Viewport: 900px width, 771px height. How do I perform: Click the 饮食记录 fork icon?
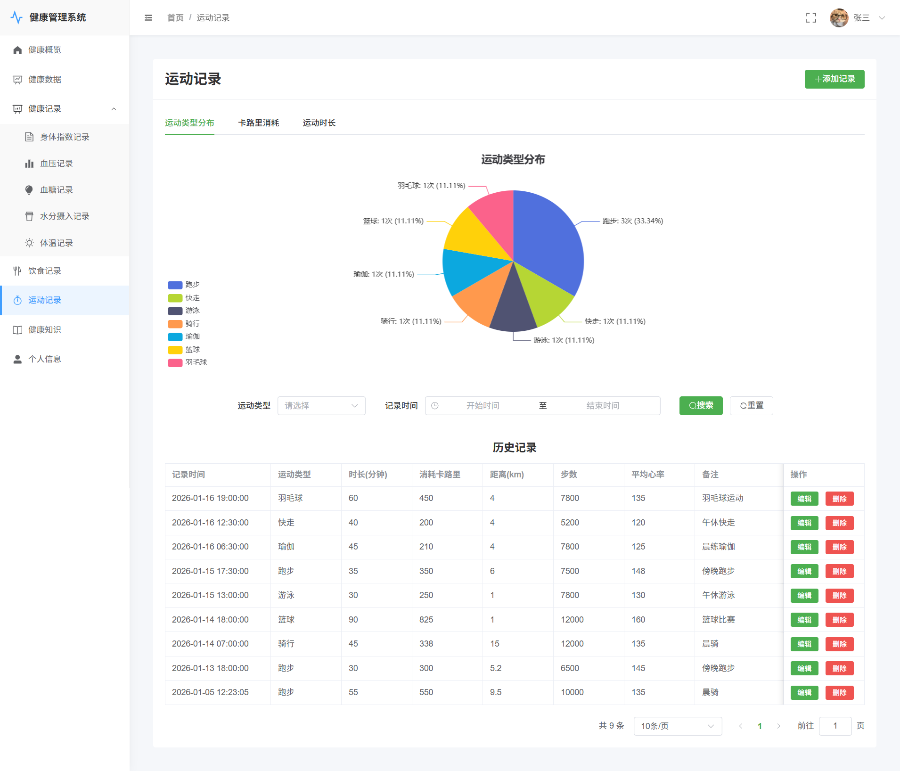tap(17, 271)
